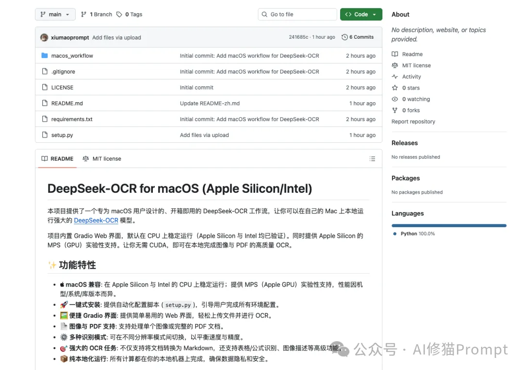Click the tag icon next to 0 Tags
524x370 pixels.
pyautogui.click(x=119, y=14)
